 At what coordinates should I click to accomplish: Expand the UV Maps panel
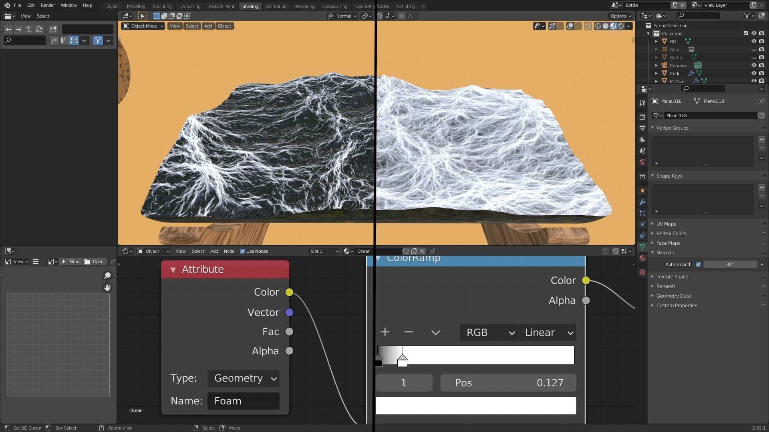(666, 224)
